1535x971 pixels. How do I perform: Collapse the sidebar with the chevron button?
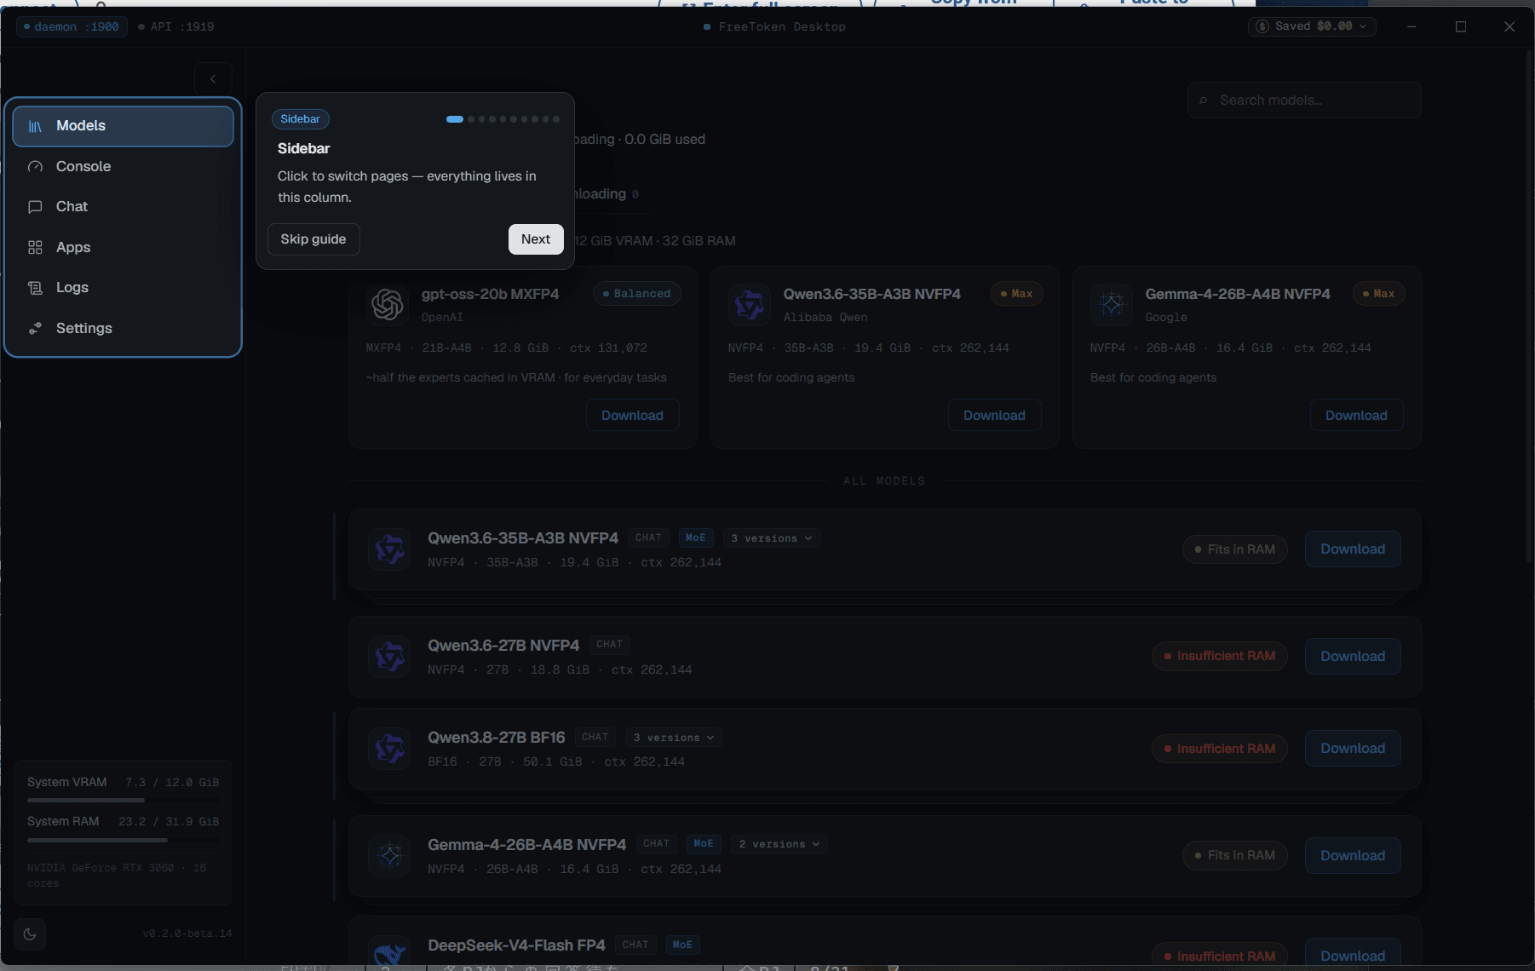pyautogui.click(x=213, y=79)
